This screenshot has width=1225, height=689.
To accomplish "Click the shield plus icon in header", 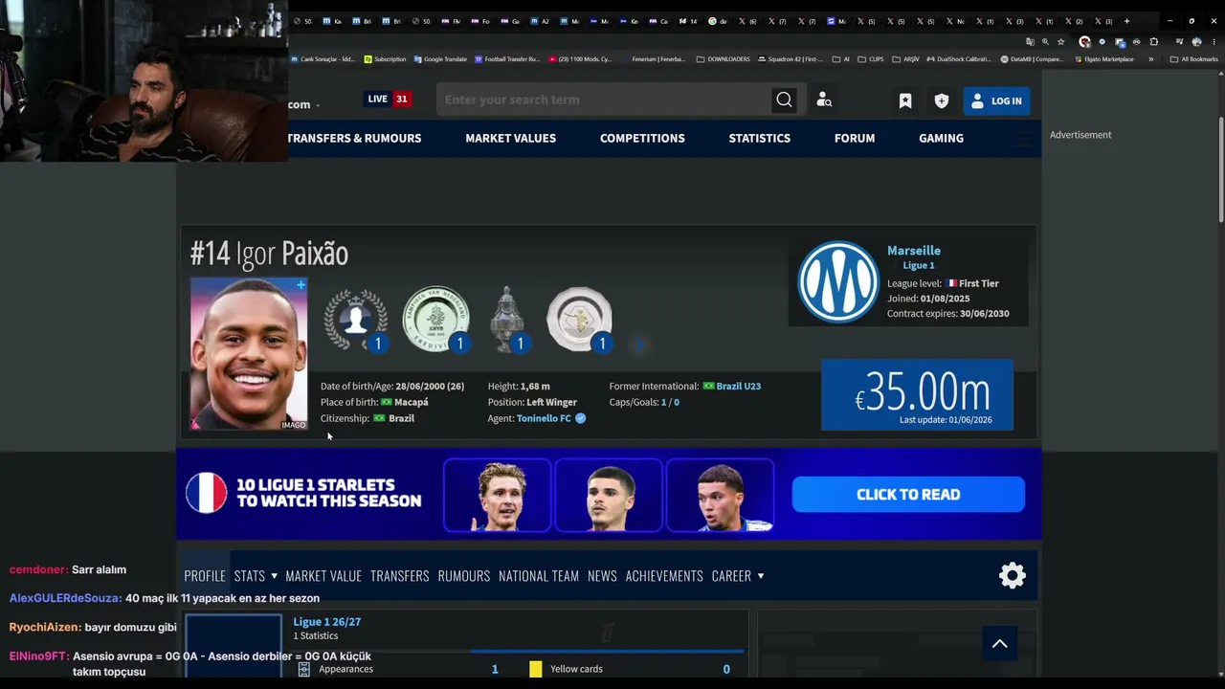I will [942, 100].
